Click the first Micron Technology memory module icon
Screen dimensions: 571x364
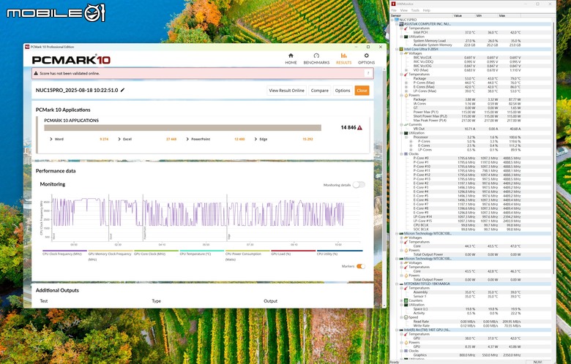pyautogui.click(x=401, y=233)
